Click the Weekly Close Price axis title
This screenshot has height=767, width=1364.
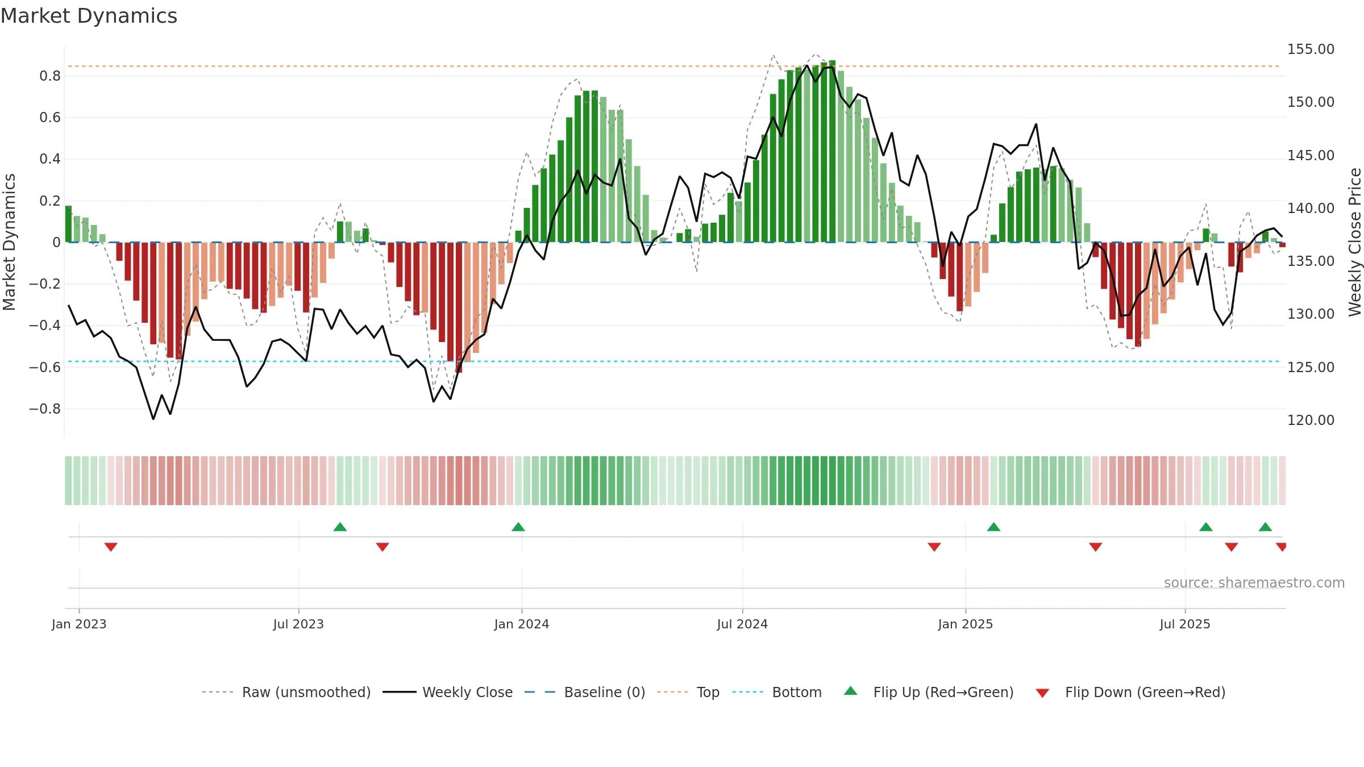[1355, 242]
